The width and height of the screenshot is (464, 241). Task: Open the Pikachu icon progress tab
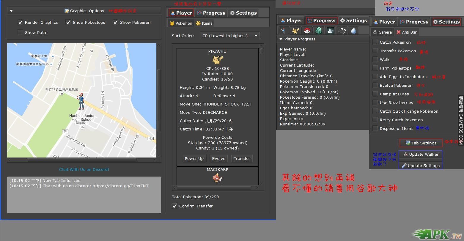(295, 31)
